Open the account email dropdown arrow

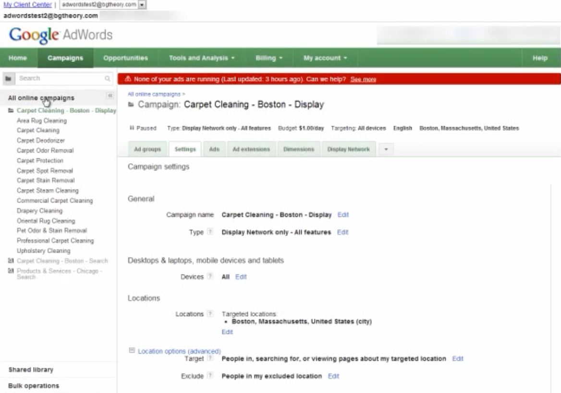[x=142, y=5]
